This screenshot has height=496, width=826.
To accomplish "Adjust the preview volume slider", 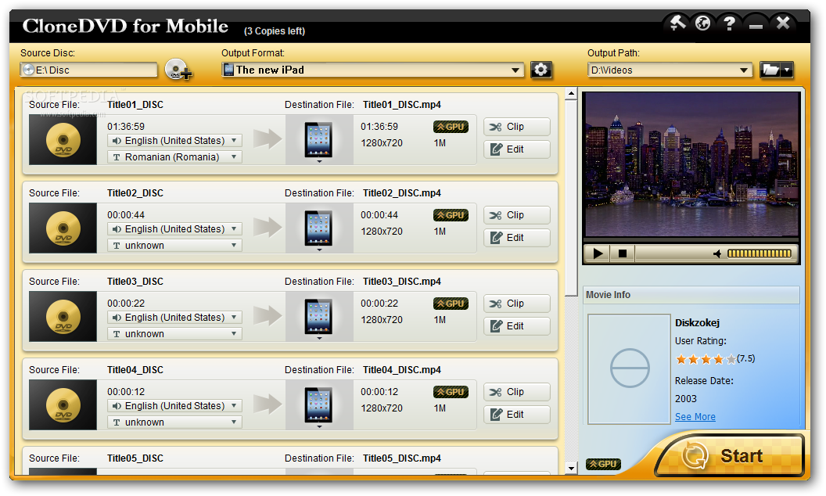I will point(759,253).
